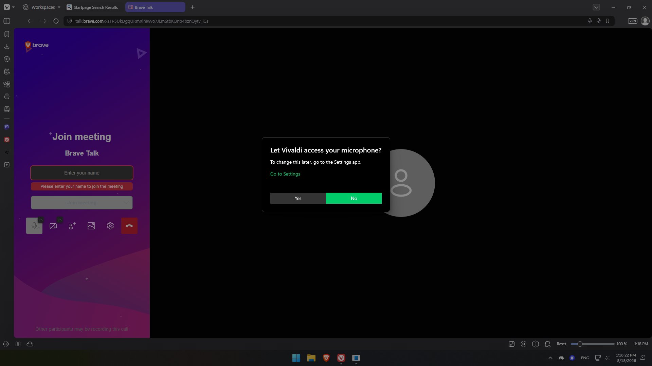Open ENG language input selector
Screen dimensions: 652x366
(x=585, y=358)
